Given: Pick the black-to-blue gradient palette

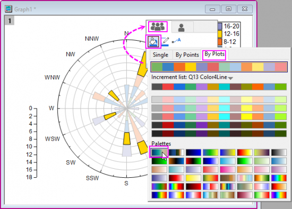Looking at the screenshot, I should (x=193, y=152).
